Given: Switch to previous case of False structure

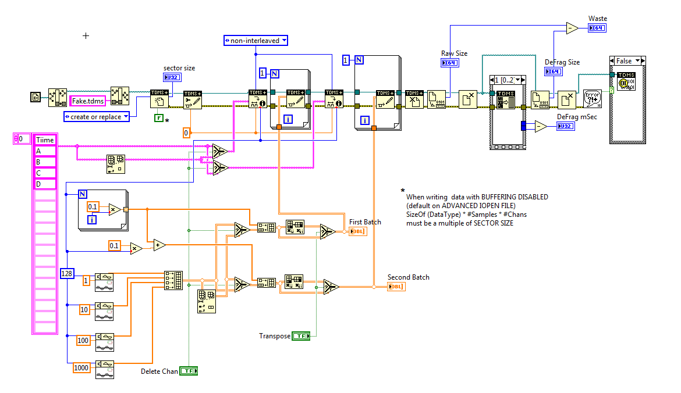Looking at the screenshot, I should click(x=612, y=60).
